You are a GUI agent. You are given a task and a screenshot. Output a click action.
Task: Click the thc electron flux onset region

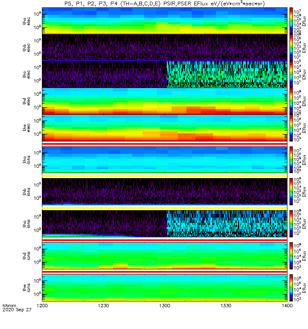(x=227, y=74)
